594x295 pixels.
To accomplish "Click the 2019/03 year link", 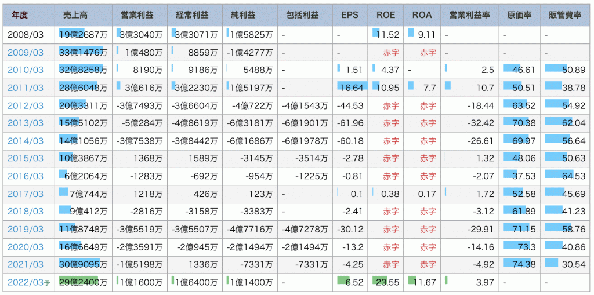I will (26, 230).
